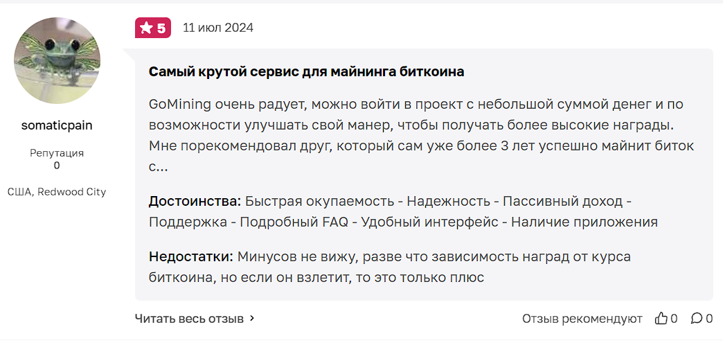Click the star icon in rating badge
This screenshot has width=723, height=343.
(x=146, y=28)
